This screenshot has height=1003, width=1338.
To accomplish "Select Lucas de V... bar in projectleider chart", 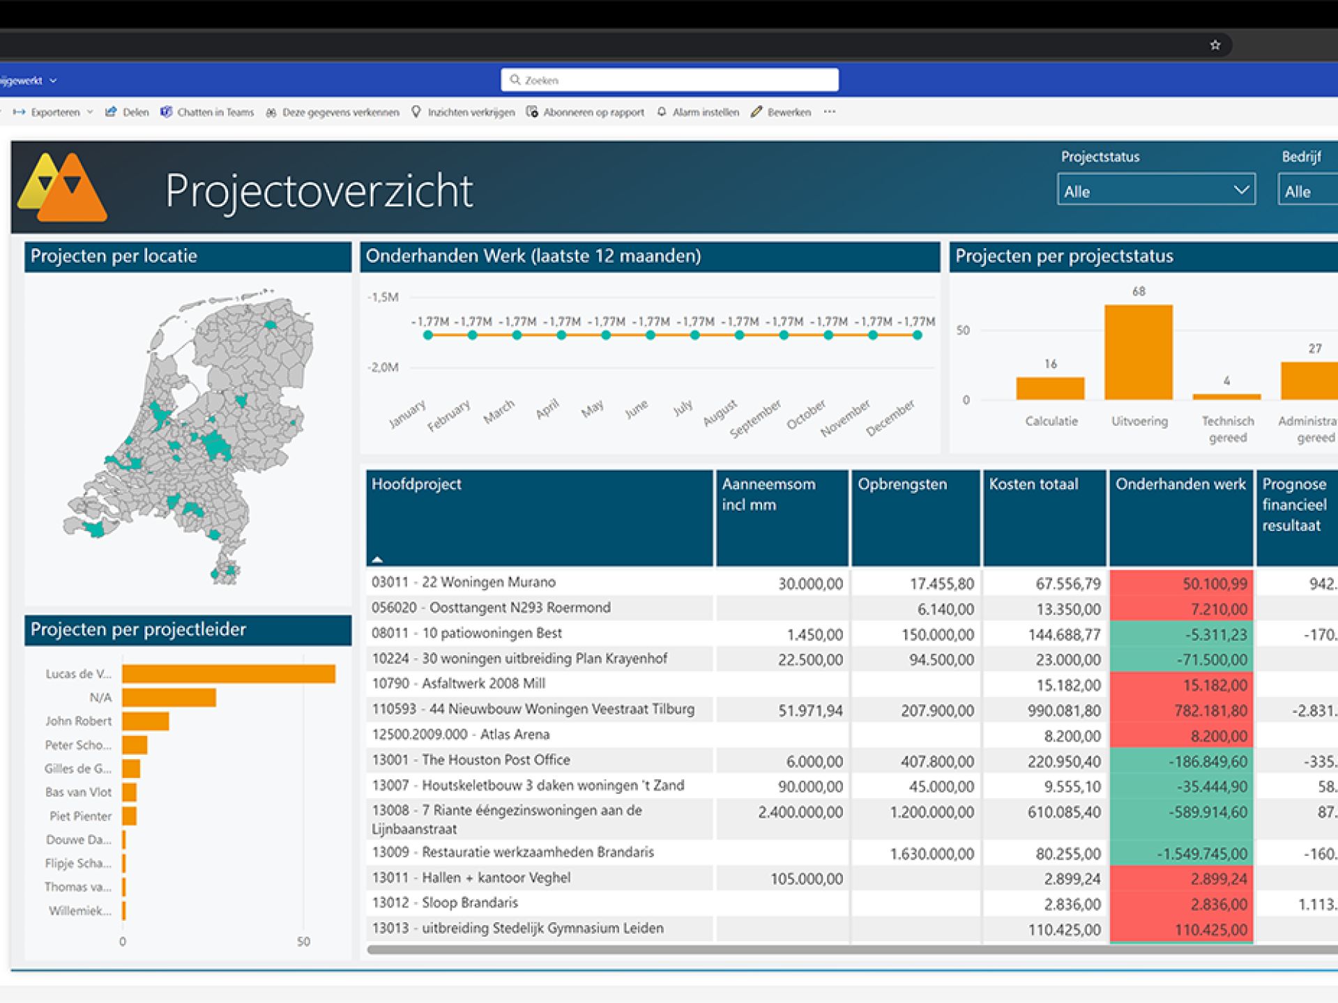I will coord(228,673).
